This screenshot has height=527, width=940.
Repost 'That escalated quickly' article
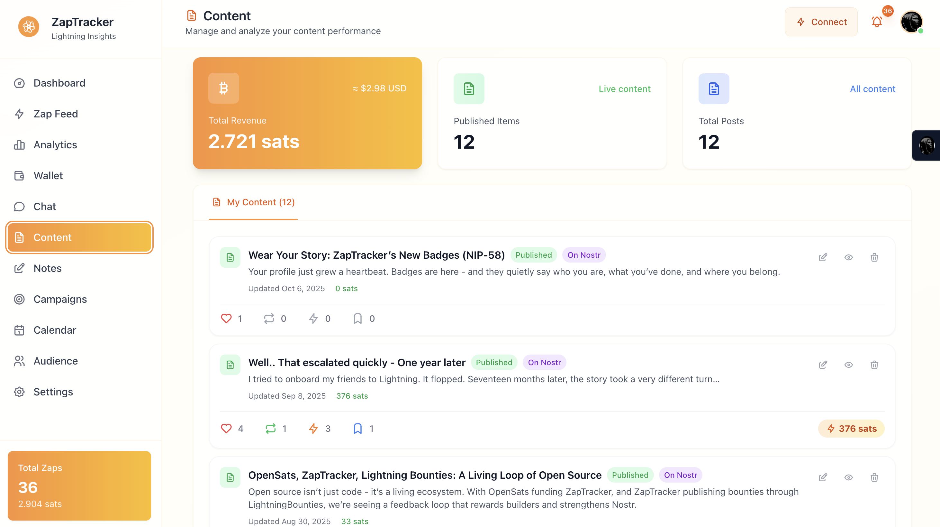[270, 429]
